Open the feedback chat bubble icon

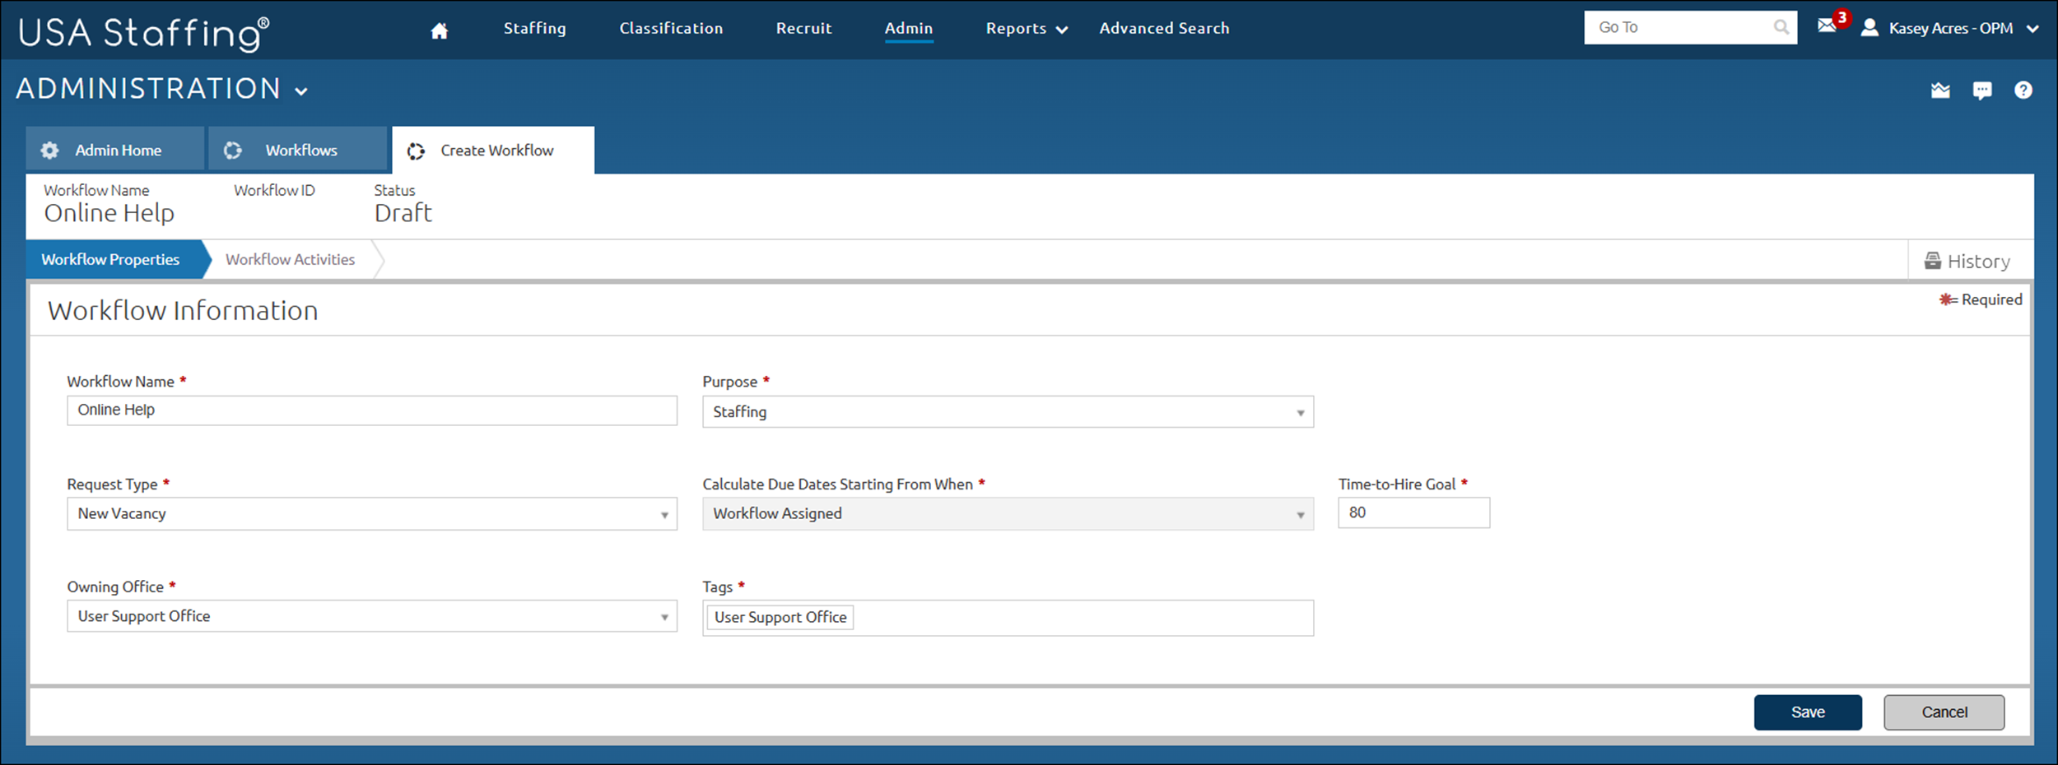click(x=1982, y=90)
